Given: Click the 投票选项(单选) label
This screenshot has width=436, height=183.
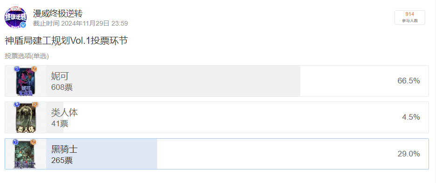Looking at the screenshot, I should (x=27, y=56).
